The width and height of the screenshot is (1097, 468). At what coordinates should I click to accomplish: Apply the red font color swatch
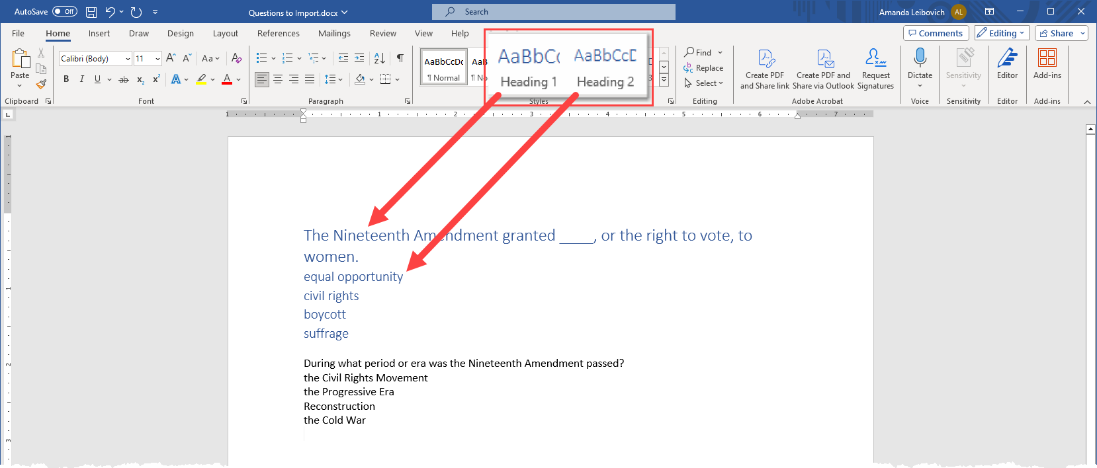[x=227, y=79]
